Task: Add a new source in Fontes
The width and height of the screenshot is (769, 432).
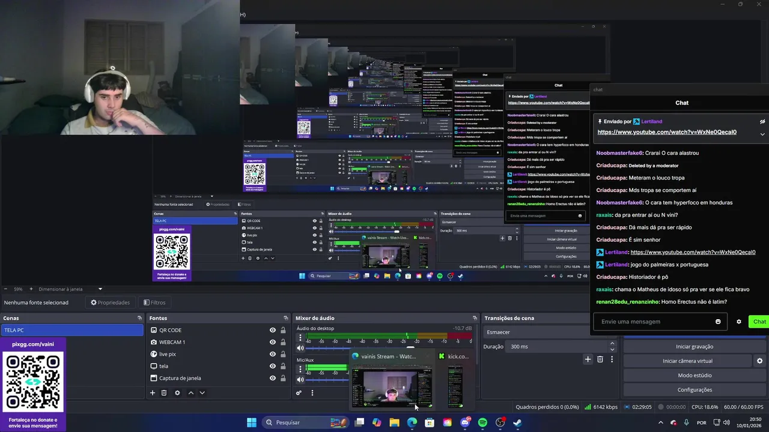Action: coord(153,393)
